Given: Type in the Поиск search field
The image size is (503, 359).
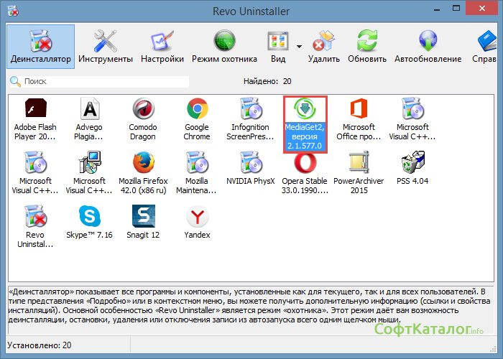Looking at the screenshot, I should 104,82.
